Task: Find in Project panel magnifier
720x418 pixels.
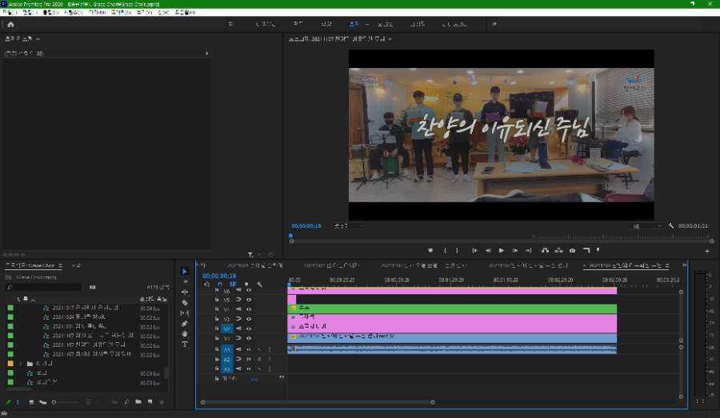Action: click(126, 402)
